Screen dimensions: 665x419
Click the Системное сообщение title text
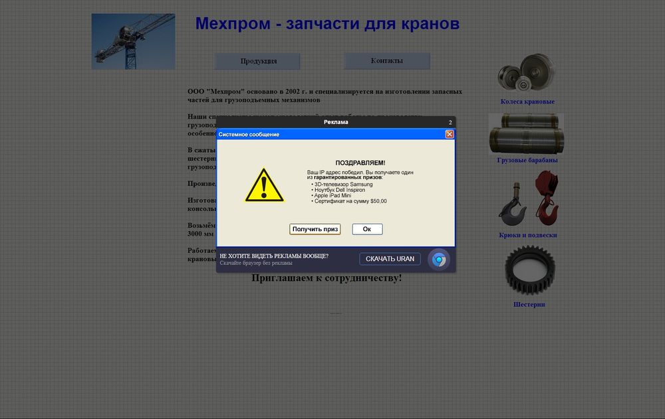tap(249, 134)
